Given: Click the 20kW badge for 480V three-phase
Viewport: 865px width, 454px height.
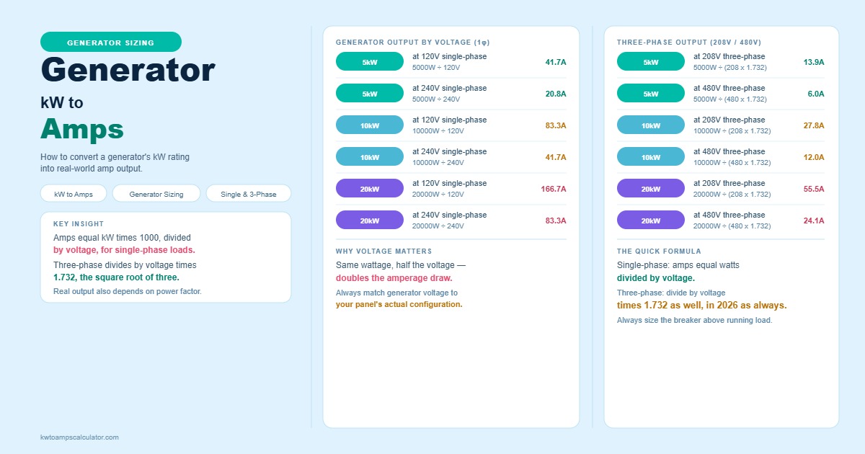Looking at the screenshot, I should (x=651, y=221).
